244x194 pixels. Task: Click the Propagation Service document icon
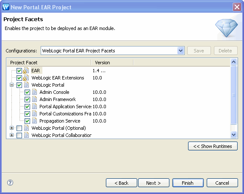pyautogui.click(x=35, y=121)
